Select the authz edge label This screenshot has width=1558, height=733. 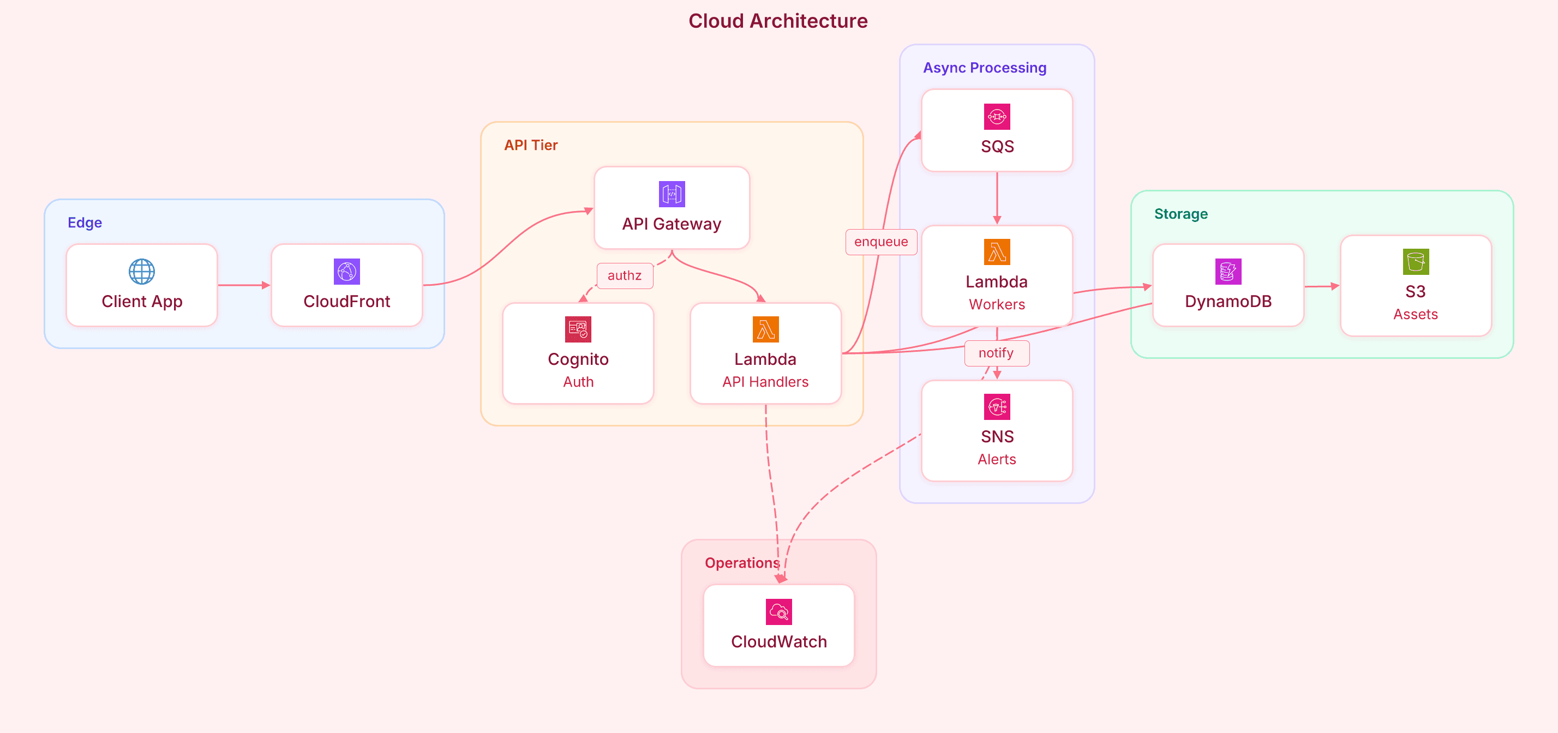click(624, 276)
